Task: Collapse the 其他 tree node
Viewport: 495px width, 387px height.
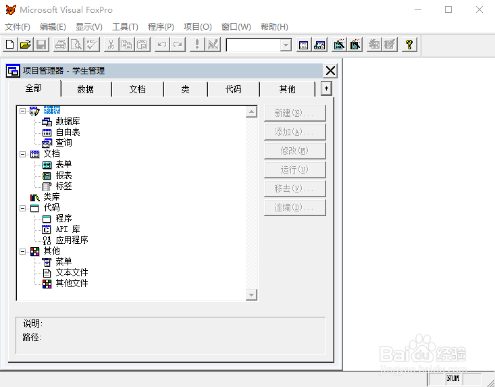Action: (x=22, y=251)
